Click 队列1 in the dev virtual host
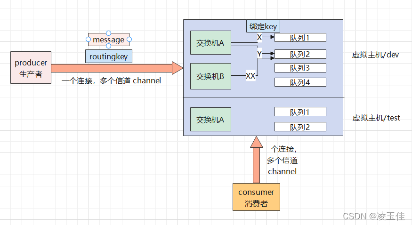The image size is (412, 225). pyautogui.click(x=300, y=38)
